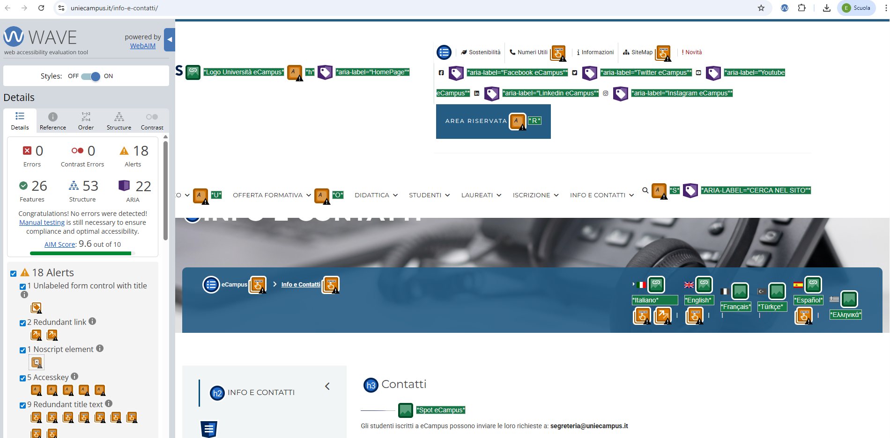Collapse the INFO E CONTATTI side panel chevron
The image size is (890, 438).
(327, 386)
